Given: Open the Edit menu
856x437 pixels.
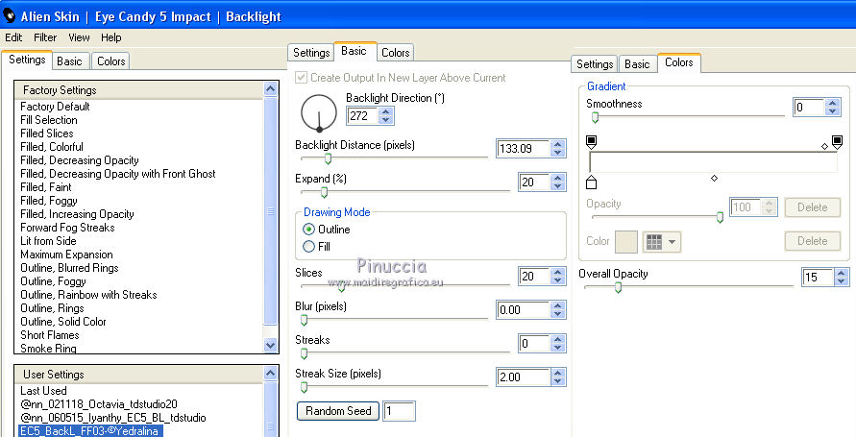Looking at the screenshot, I should [x=13, y=37].
